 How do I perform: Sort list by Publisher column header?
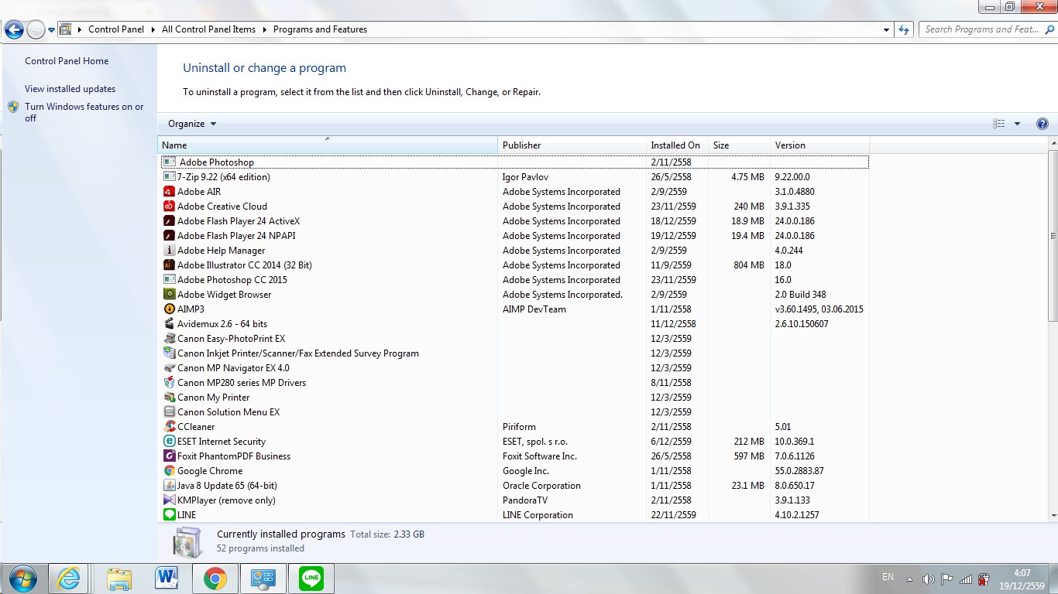(572, 145)
